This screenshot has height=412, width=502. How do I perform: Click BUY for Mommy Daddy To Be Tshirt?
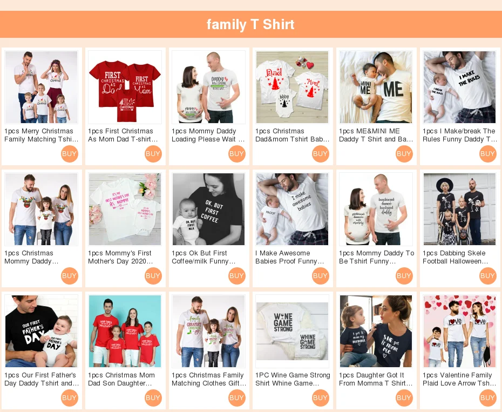click(x=404, y=276)
